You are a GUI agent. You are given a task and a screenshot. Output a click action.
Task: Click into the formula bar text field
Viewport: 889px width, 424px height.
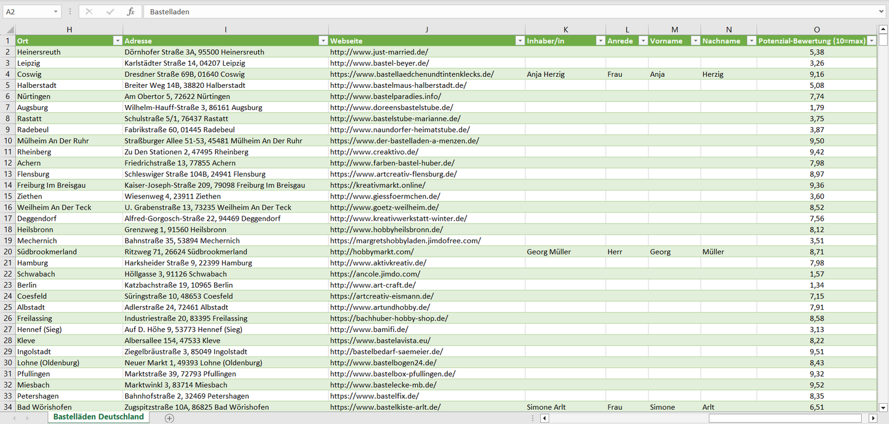pos(492,12)
